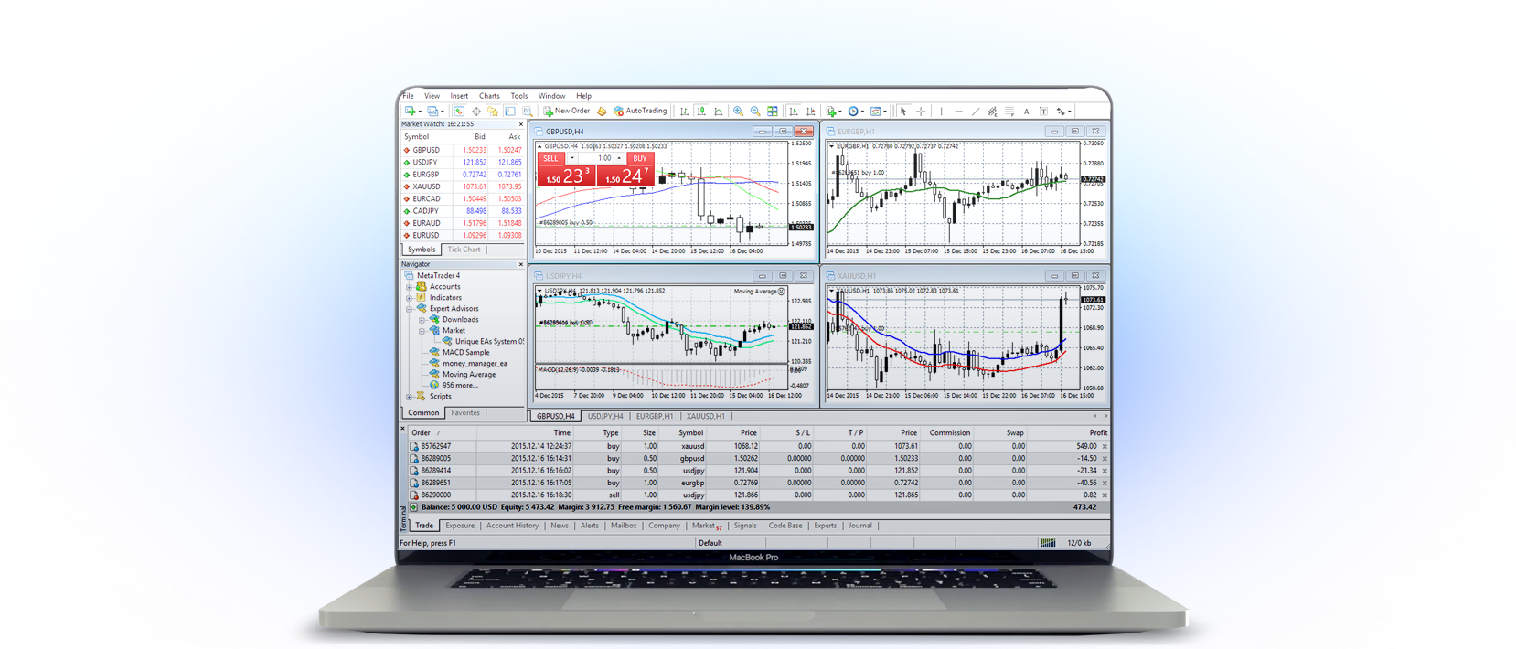Open the Charts menu
Image resolution: width=1516 pixels, height=649 pixels.
click(x=489, y=96)
